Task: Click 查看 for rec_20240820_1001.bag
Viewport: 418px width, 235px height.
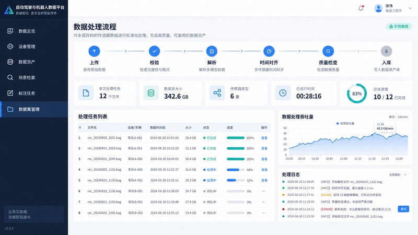Action: coord(264,138)
